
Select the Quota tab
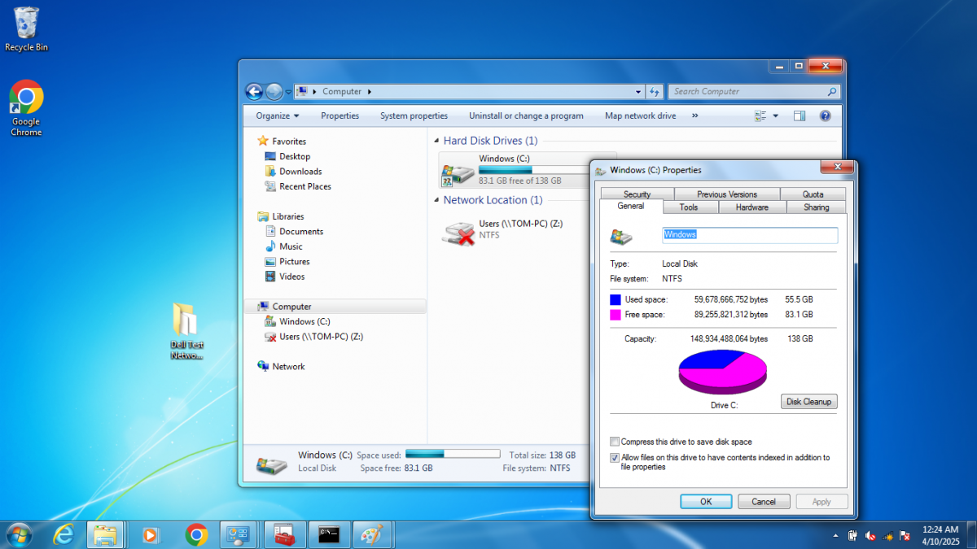(813, 194)
